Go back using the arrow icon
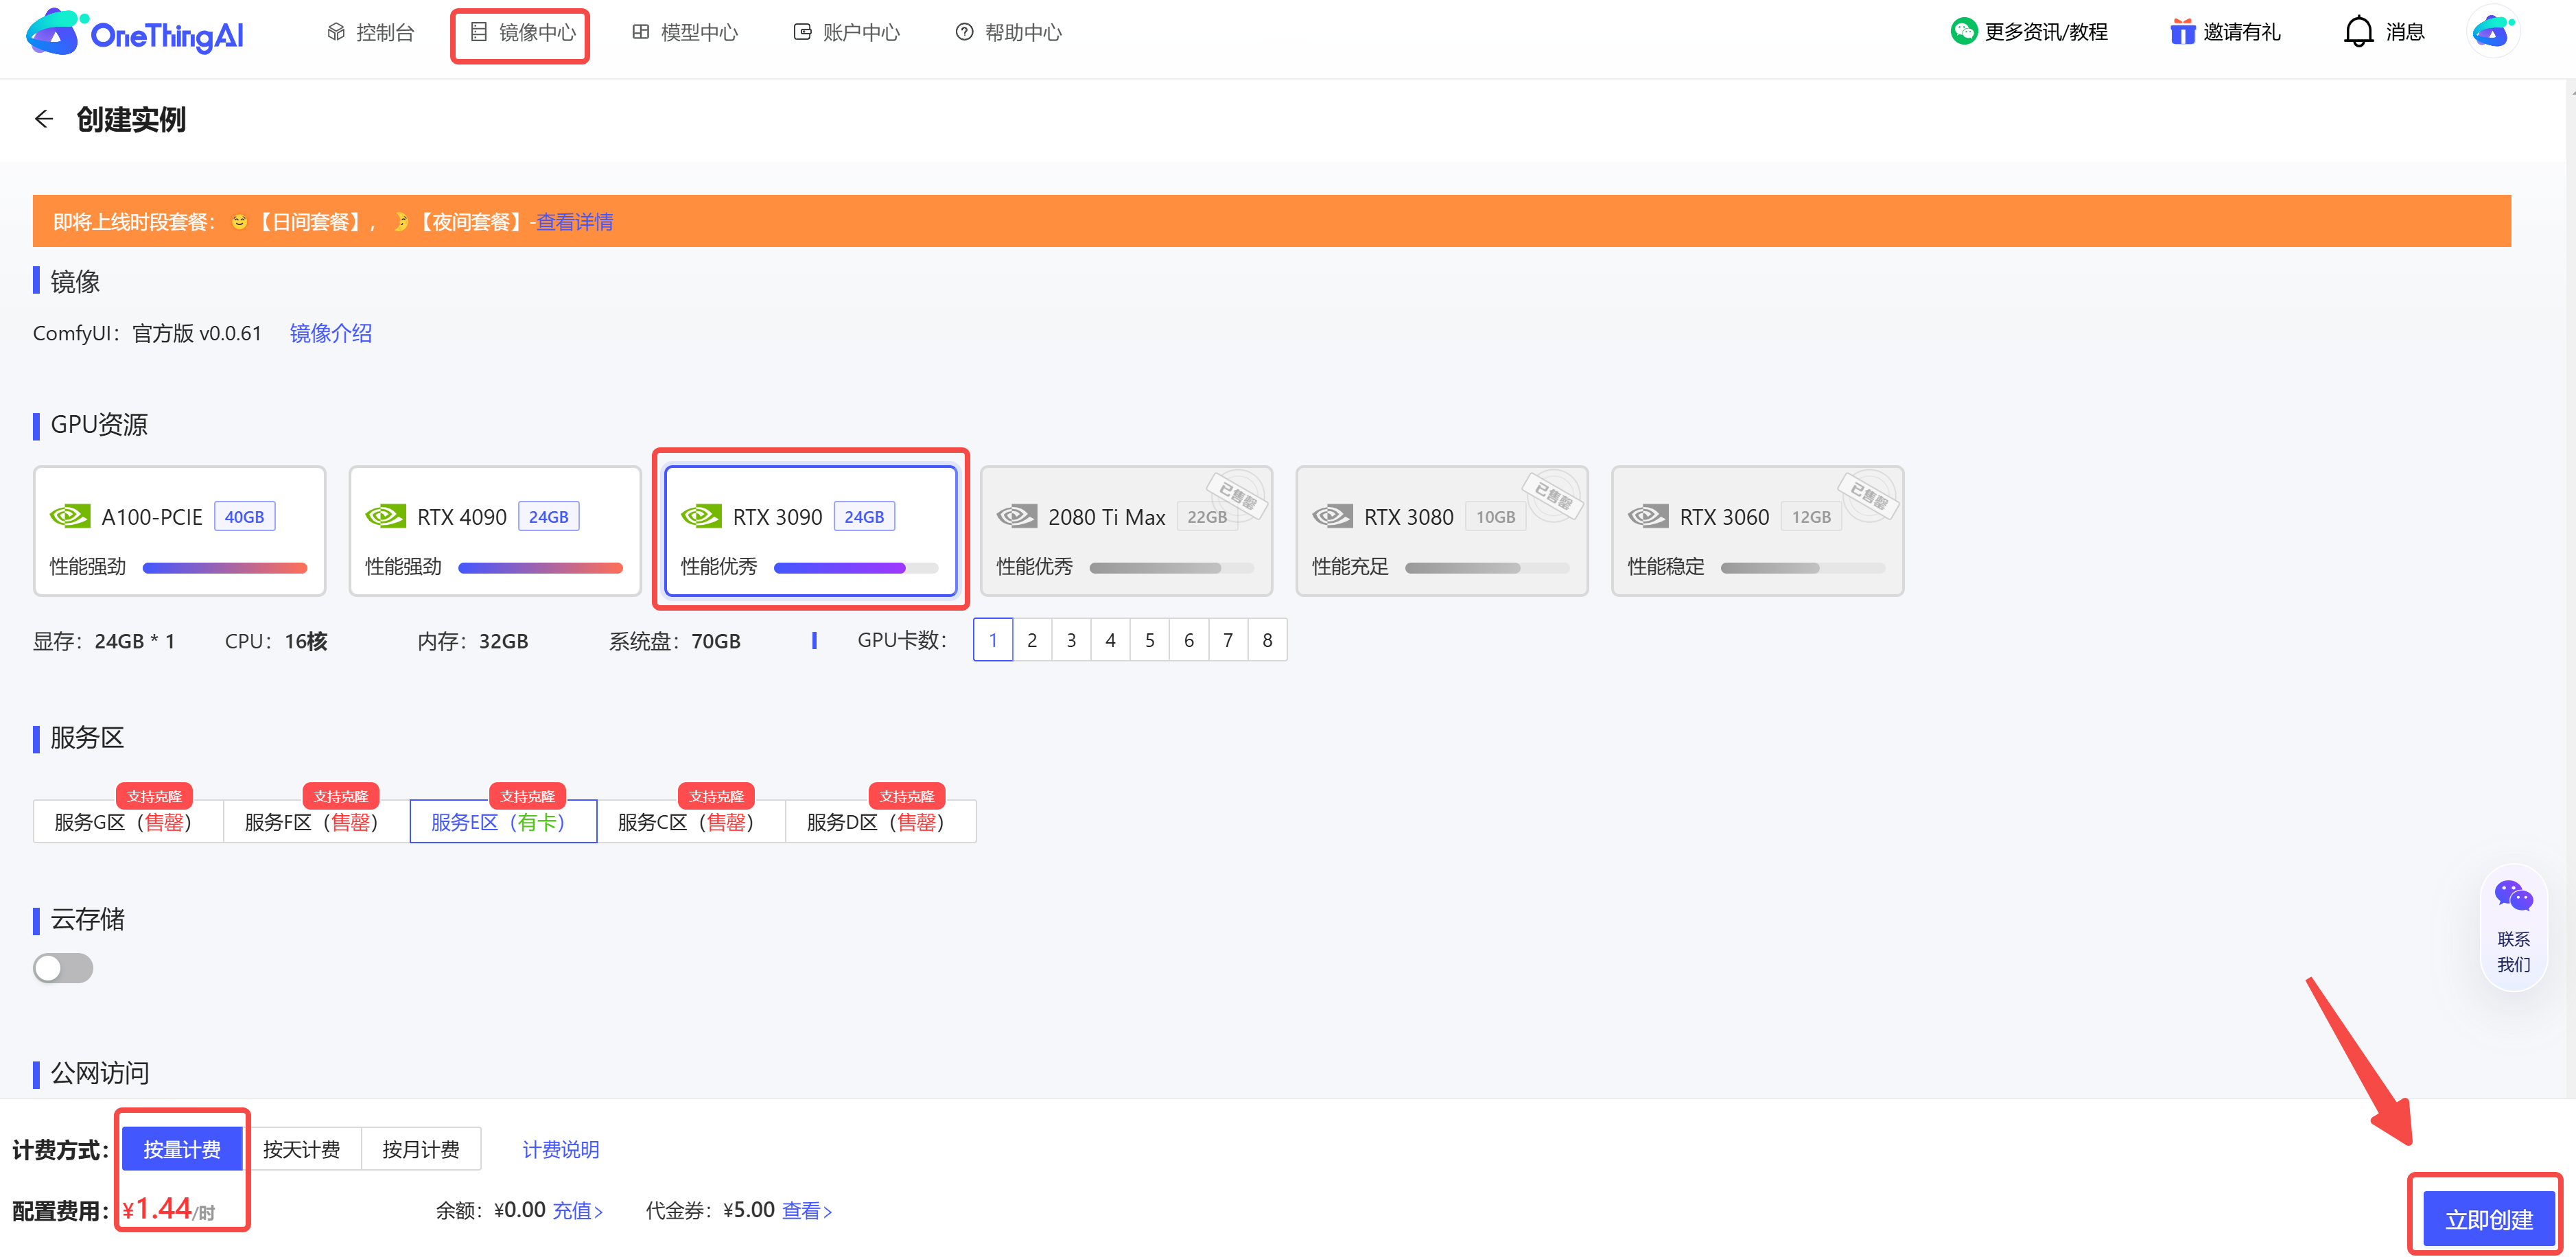 pyautogui.click(x=44, y=119)
